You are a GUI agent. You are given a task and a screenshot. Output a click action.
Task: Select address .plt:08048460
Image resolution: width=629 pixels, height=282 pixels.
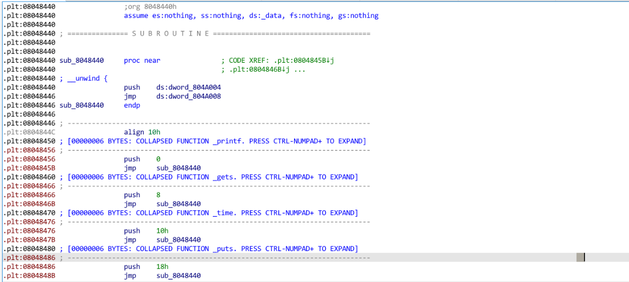[29, 177]
